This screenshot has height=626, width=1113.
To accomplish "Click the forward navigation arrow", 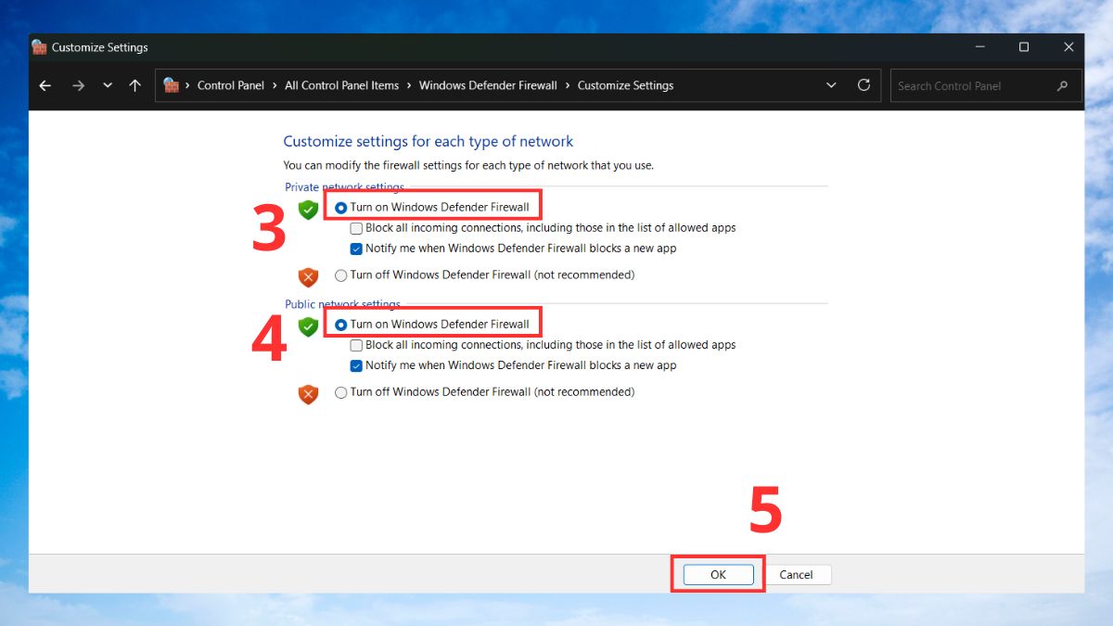I will coord(78,84).
